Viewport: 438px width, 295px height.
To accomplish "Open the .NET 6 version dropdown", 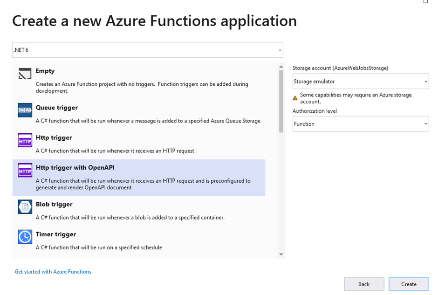I will point(148,50).
